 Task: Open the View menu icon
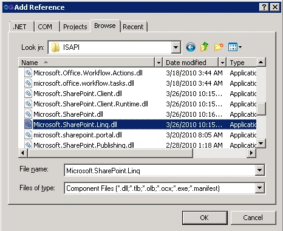(235, 47)
